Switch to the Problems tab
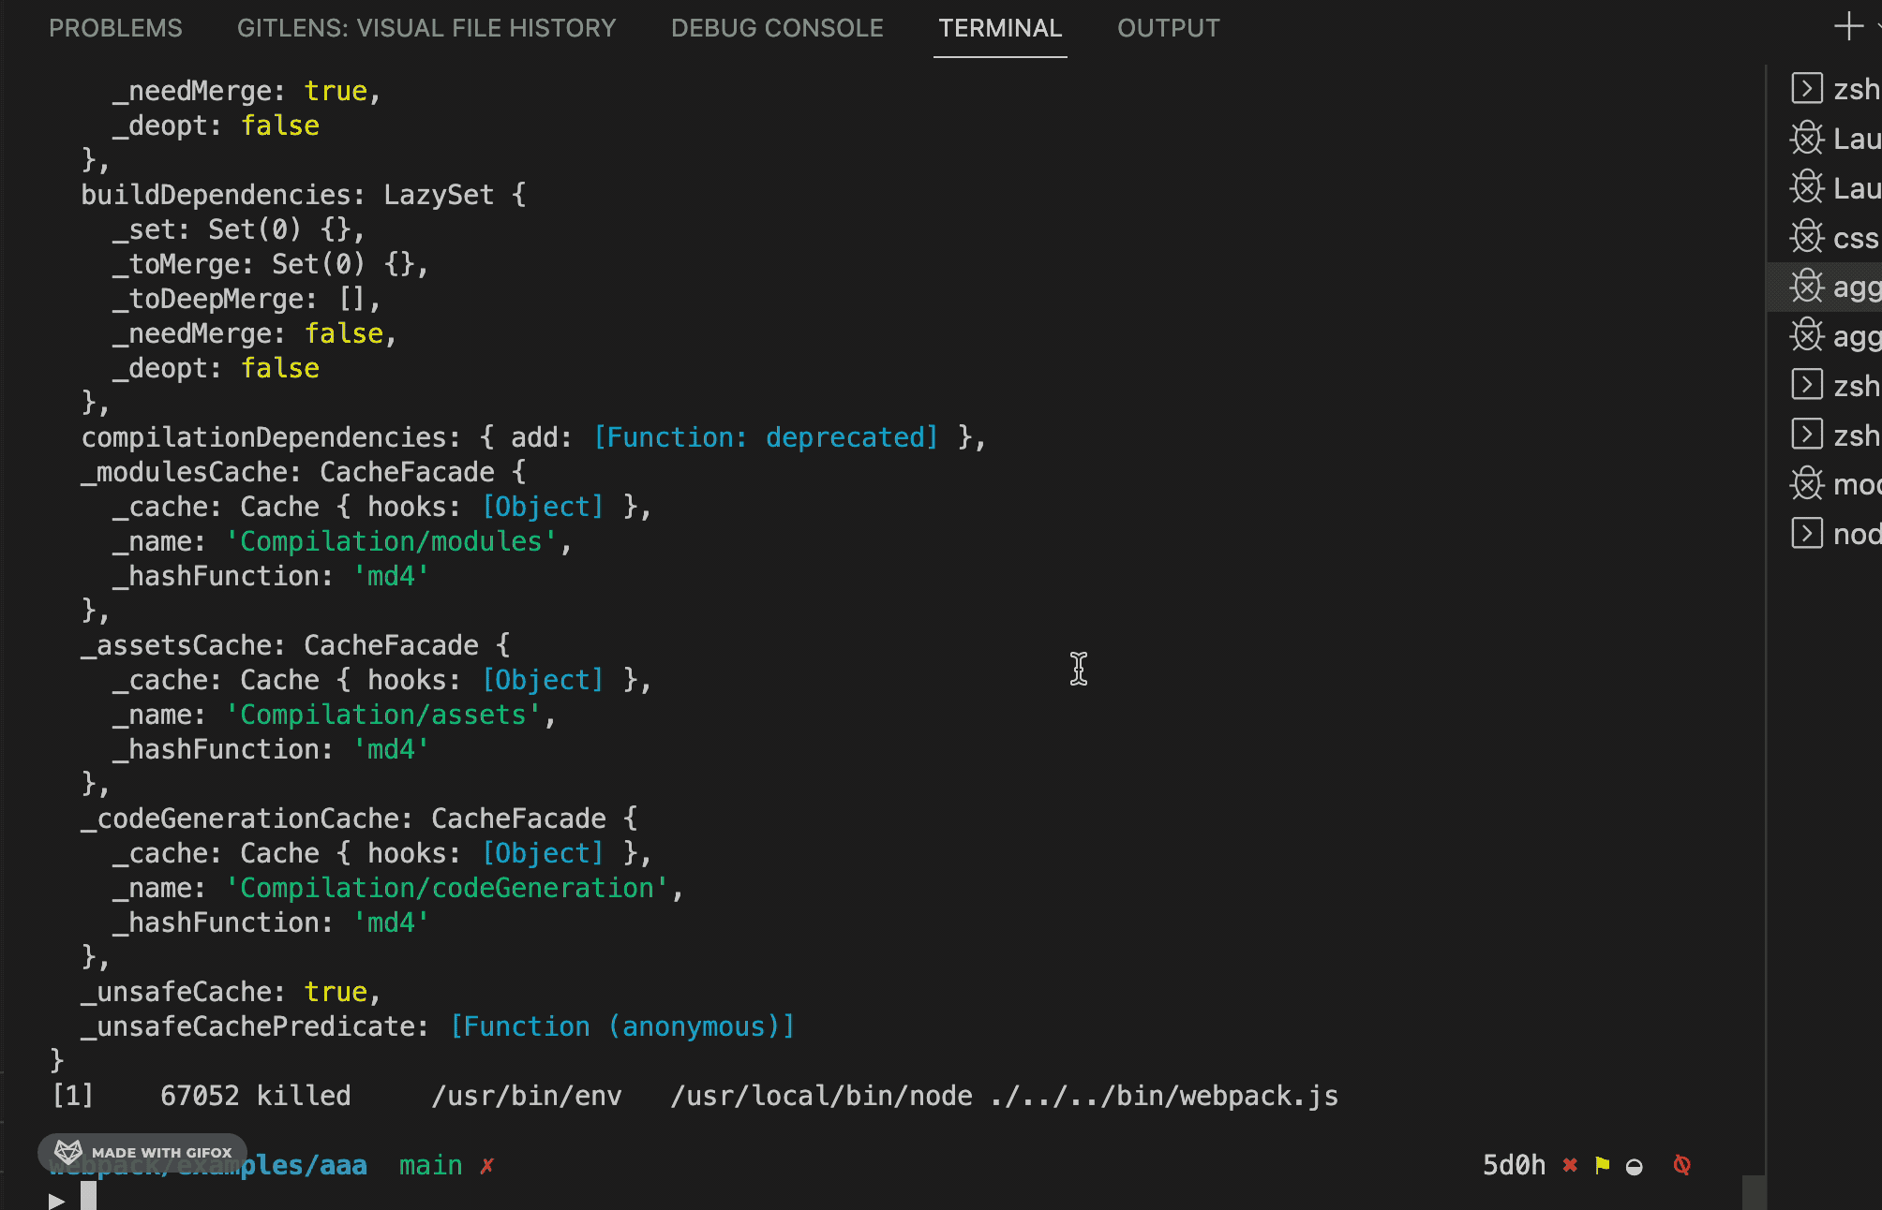This screenshot has width=1882, height=1210. [x=115, y=28]
